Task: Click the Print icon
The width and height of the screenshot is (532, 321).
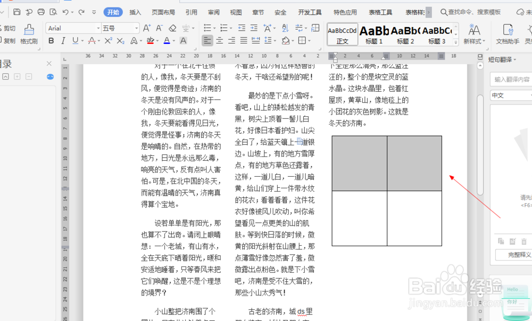Action: tap(41, 12)
